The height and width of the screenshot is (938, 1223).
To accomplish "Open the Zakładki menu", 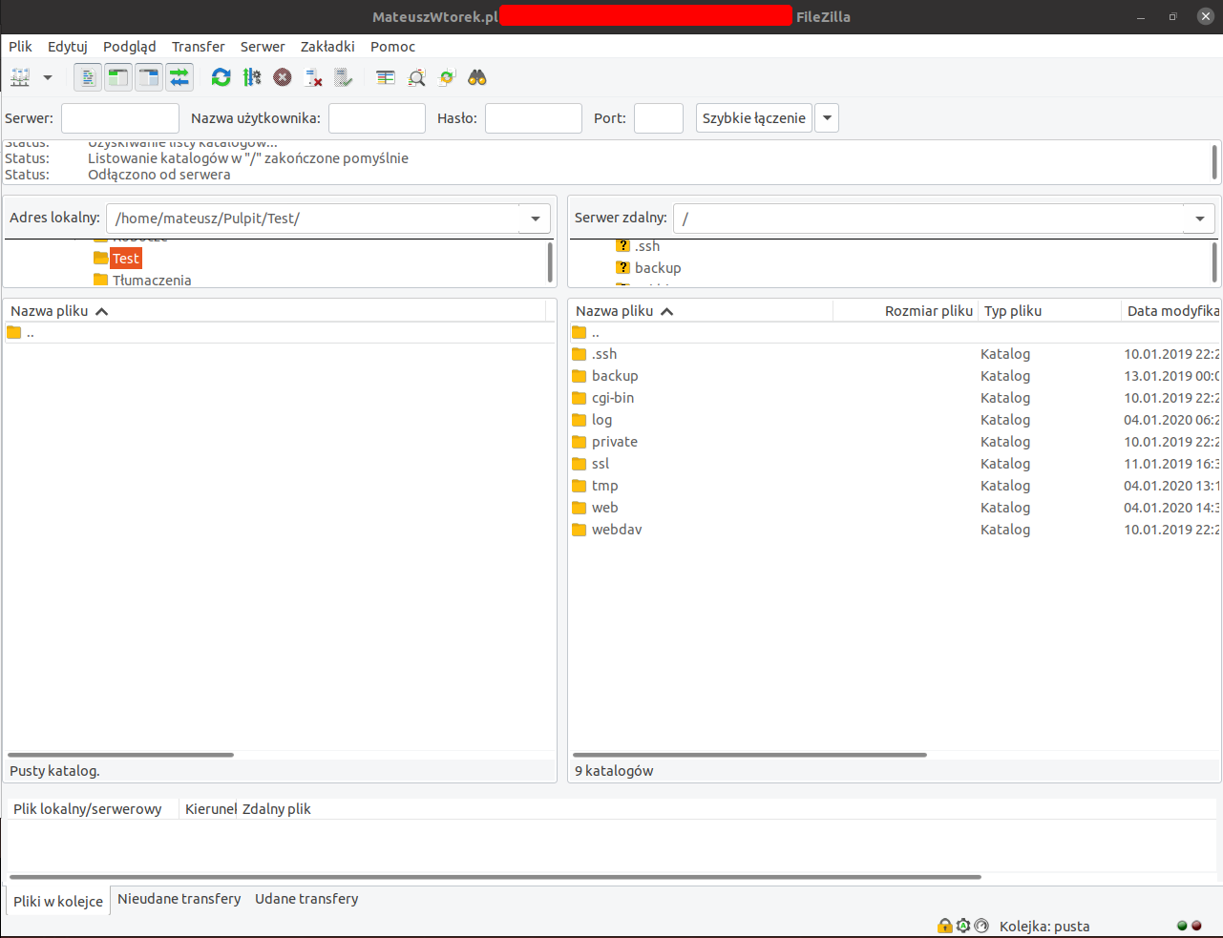I will 327,46.
